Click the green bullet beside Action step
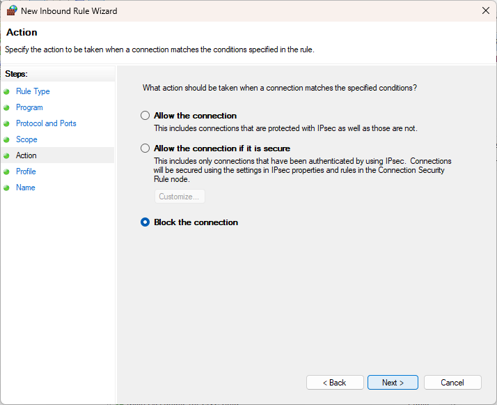The image size is (497, 405). (x=8, y=155)
